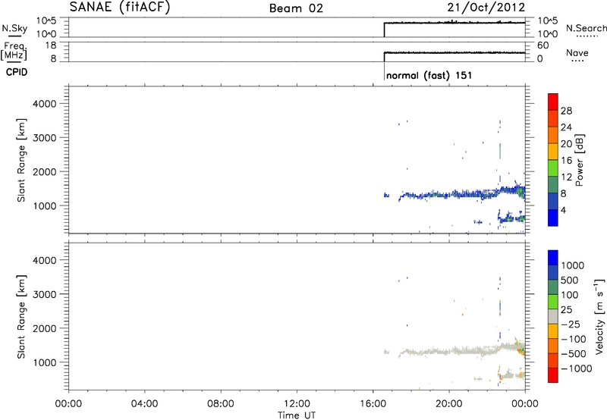Click the 28 dB colorbar label
The height and width of the screenshot is (420, 607).
(x=566, y=111)
